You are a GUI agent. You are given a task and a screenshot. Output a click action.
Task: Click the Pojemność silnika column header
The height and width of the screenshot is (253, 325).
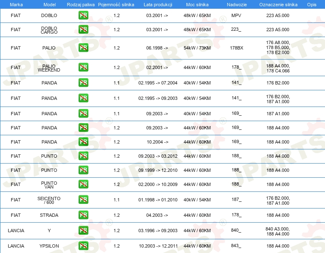click(x=116, y=5)
